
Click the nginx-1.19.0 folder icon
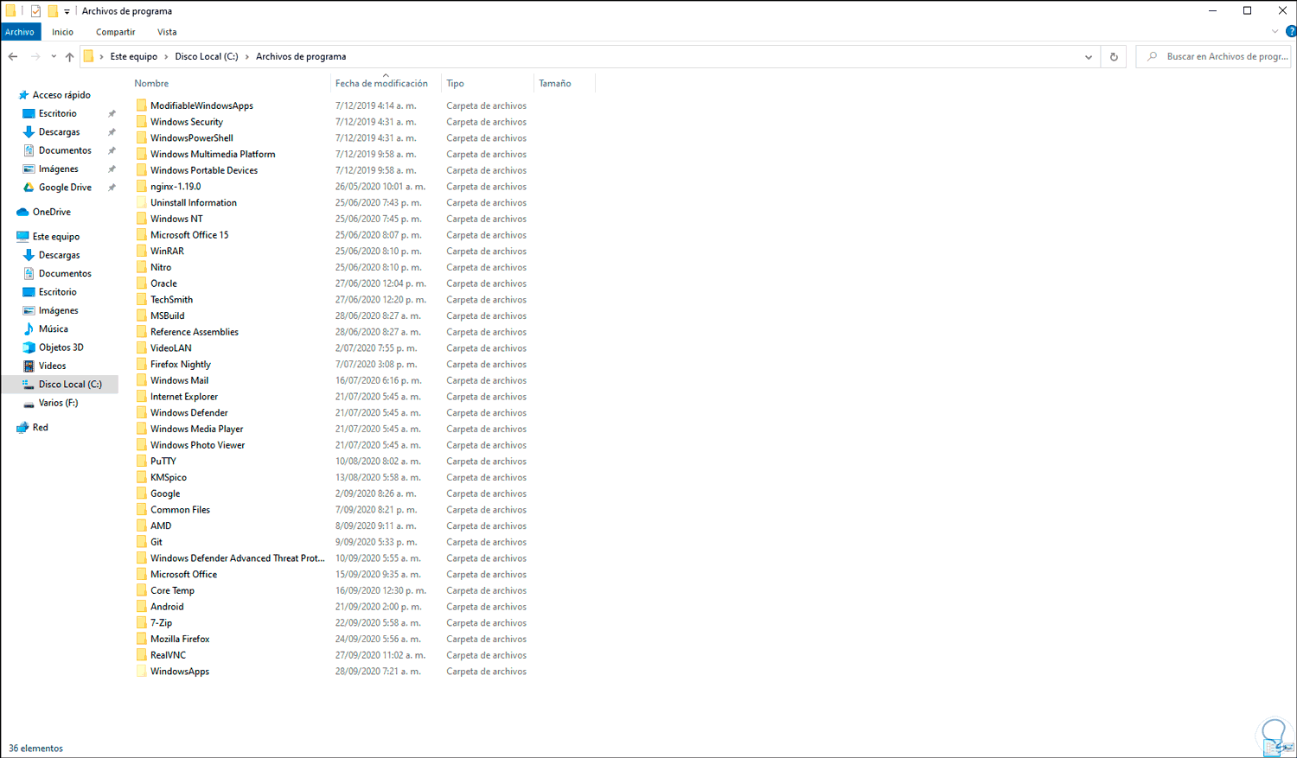click(141, 187)
